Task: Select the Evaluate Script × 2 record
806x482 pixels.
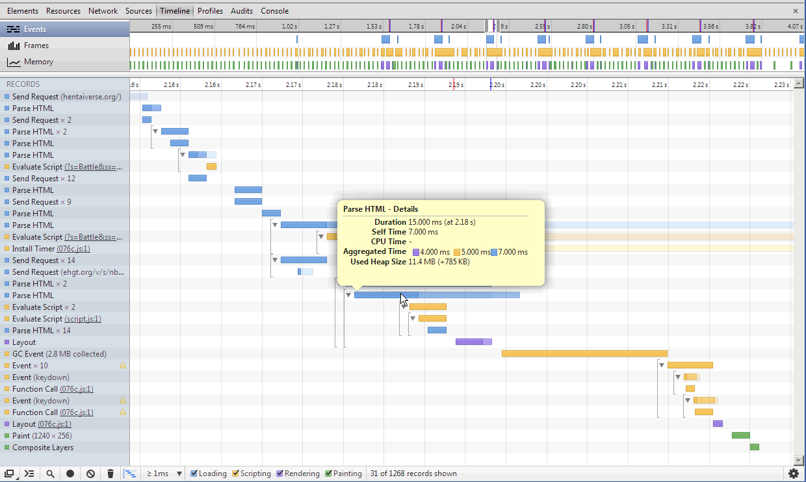Action: click(x=65, y=307)
